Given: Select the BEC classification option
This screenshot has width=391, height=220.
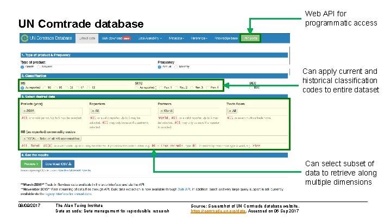Looking at the screenshot, I should [x=250, y=88].
